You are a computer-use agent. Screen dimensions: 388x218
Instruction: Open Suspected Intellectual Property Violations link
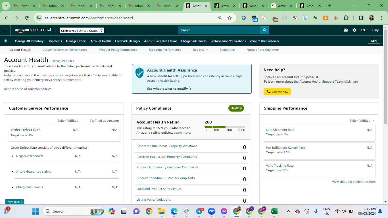pyautogui.click(x=167, y=146)
